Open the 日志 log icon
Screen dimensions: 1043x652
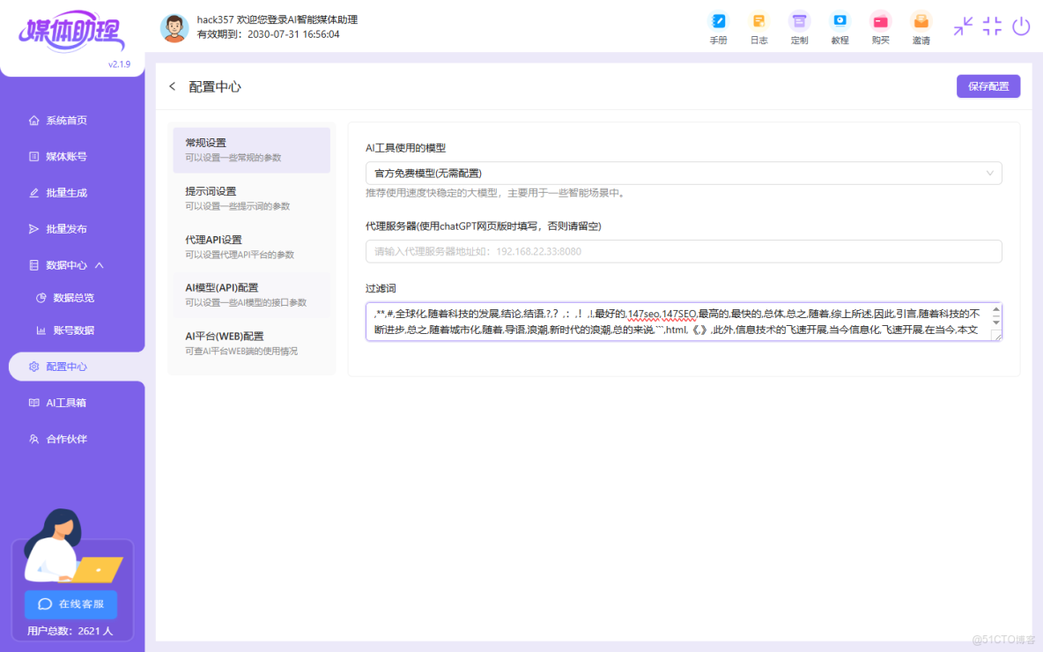point(758,26)
